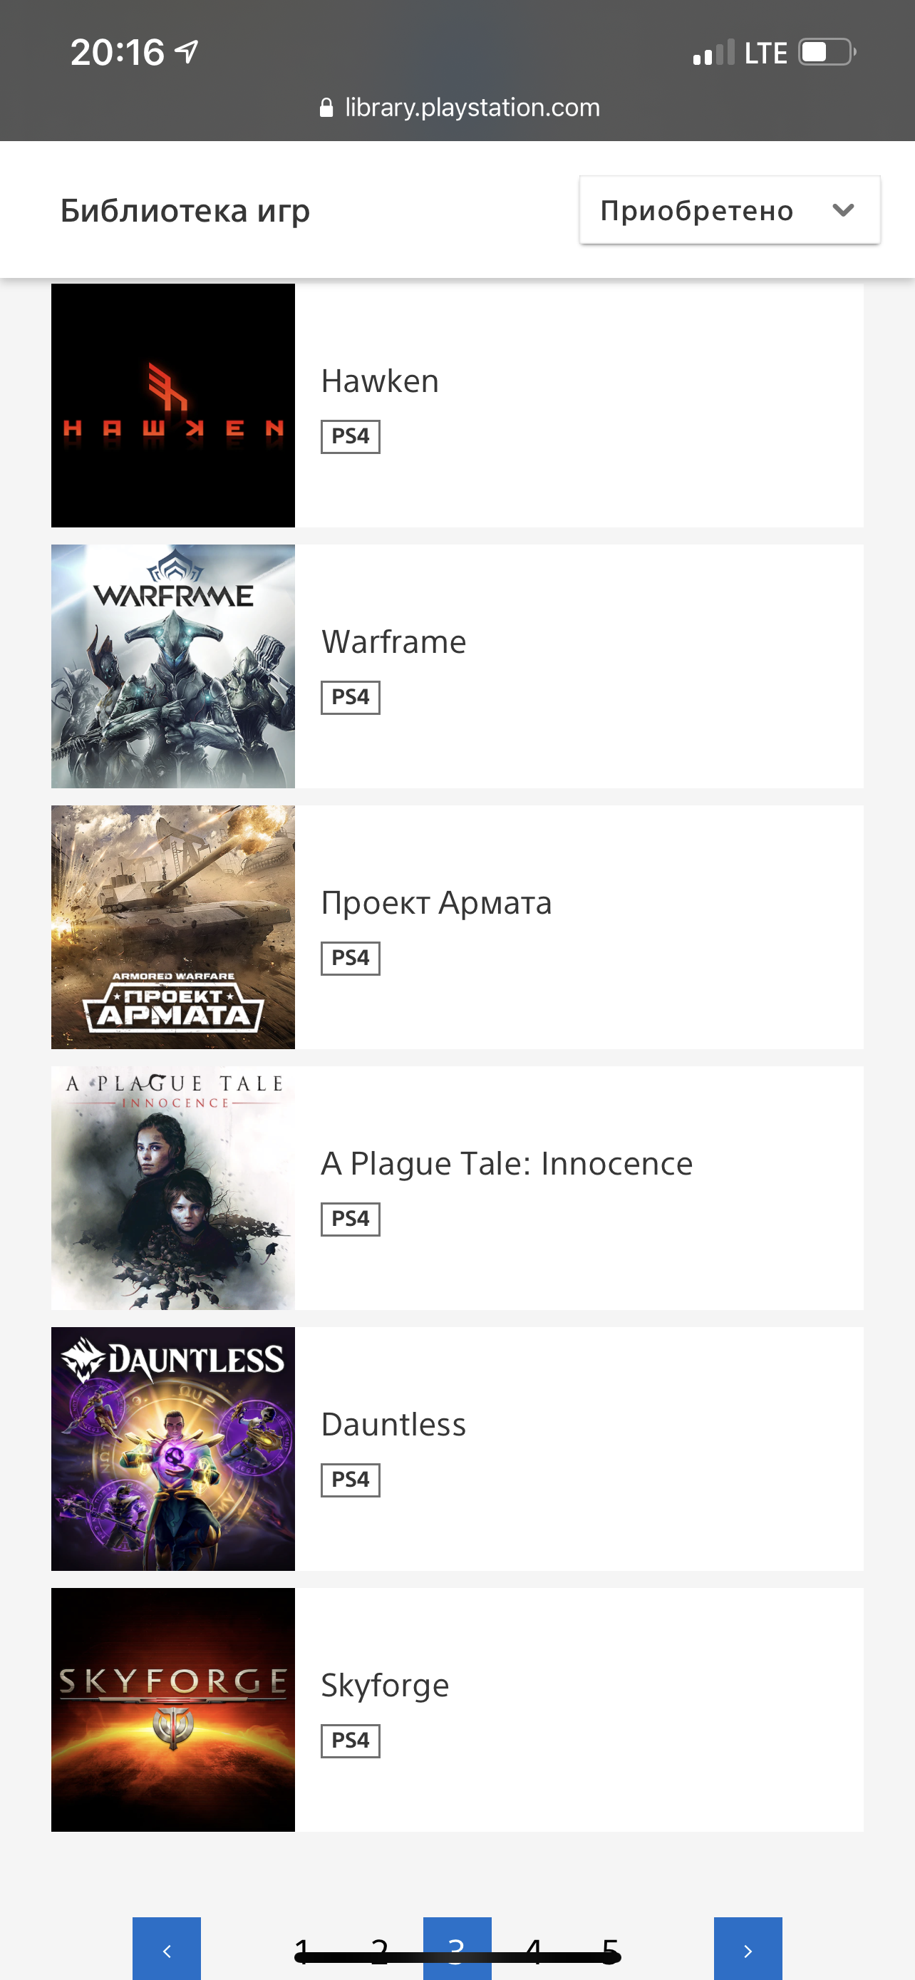Expand filter using the chevron arrow

843,210
